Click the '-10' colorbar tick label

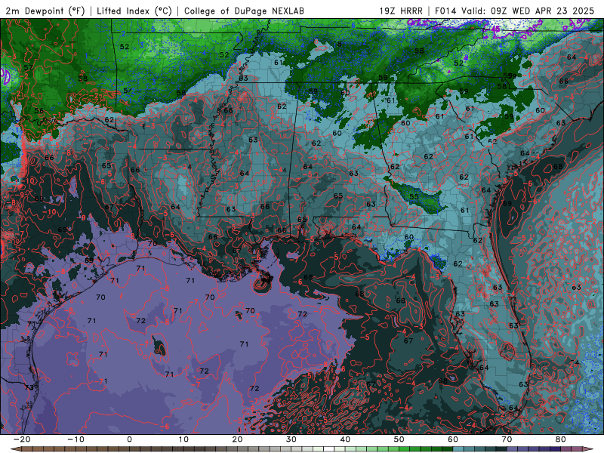(x=75, y=439)
